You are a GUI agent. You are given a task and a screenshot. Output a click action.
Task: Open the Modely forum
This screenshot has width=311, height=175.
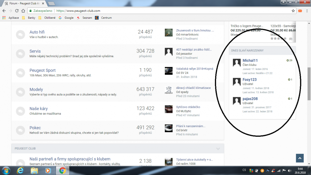click(x=36, y=90)
